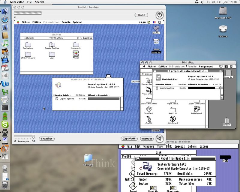Open application switcher icon in BasiliskII menu bar

click(x=160, y=22)
